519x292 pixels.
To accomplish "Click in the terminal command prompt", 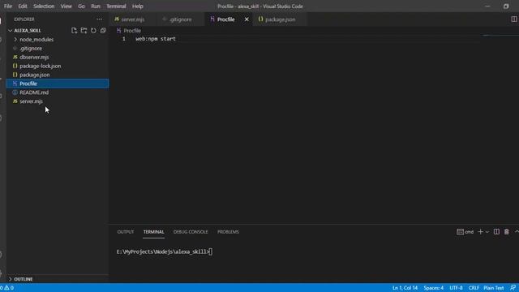I will [x=165, y=251].
